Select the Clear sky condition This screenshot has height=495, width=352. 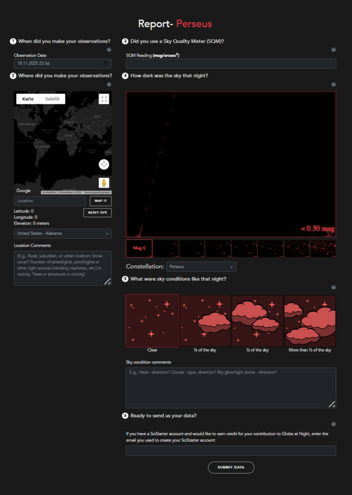click(x=152, y=320)
